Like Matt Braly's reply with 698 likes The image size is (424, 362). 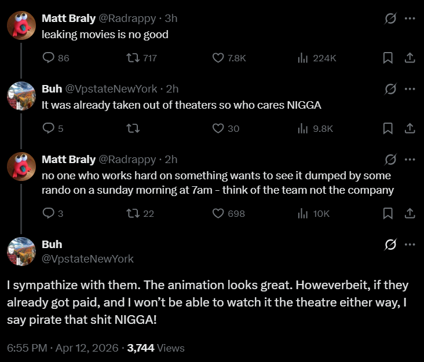[218, 213]
